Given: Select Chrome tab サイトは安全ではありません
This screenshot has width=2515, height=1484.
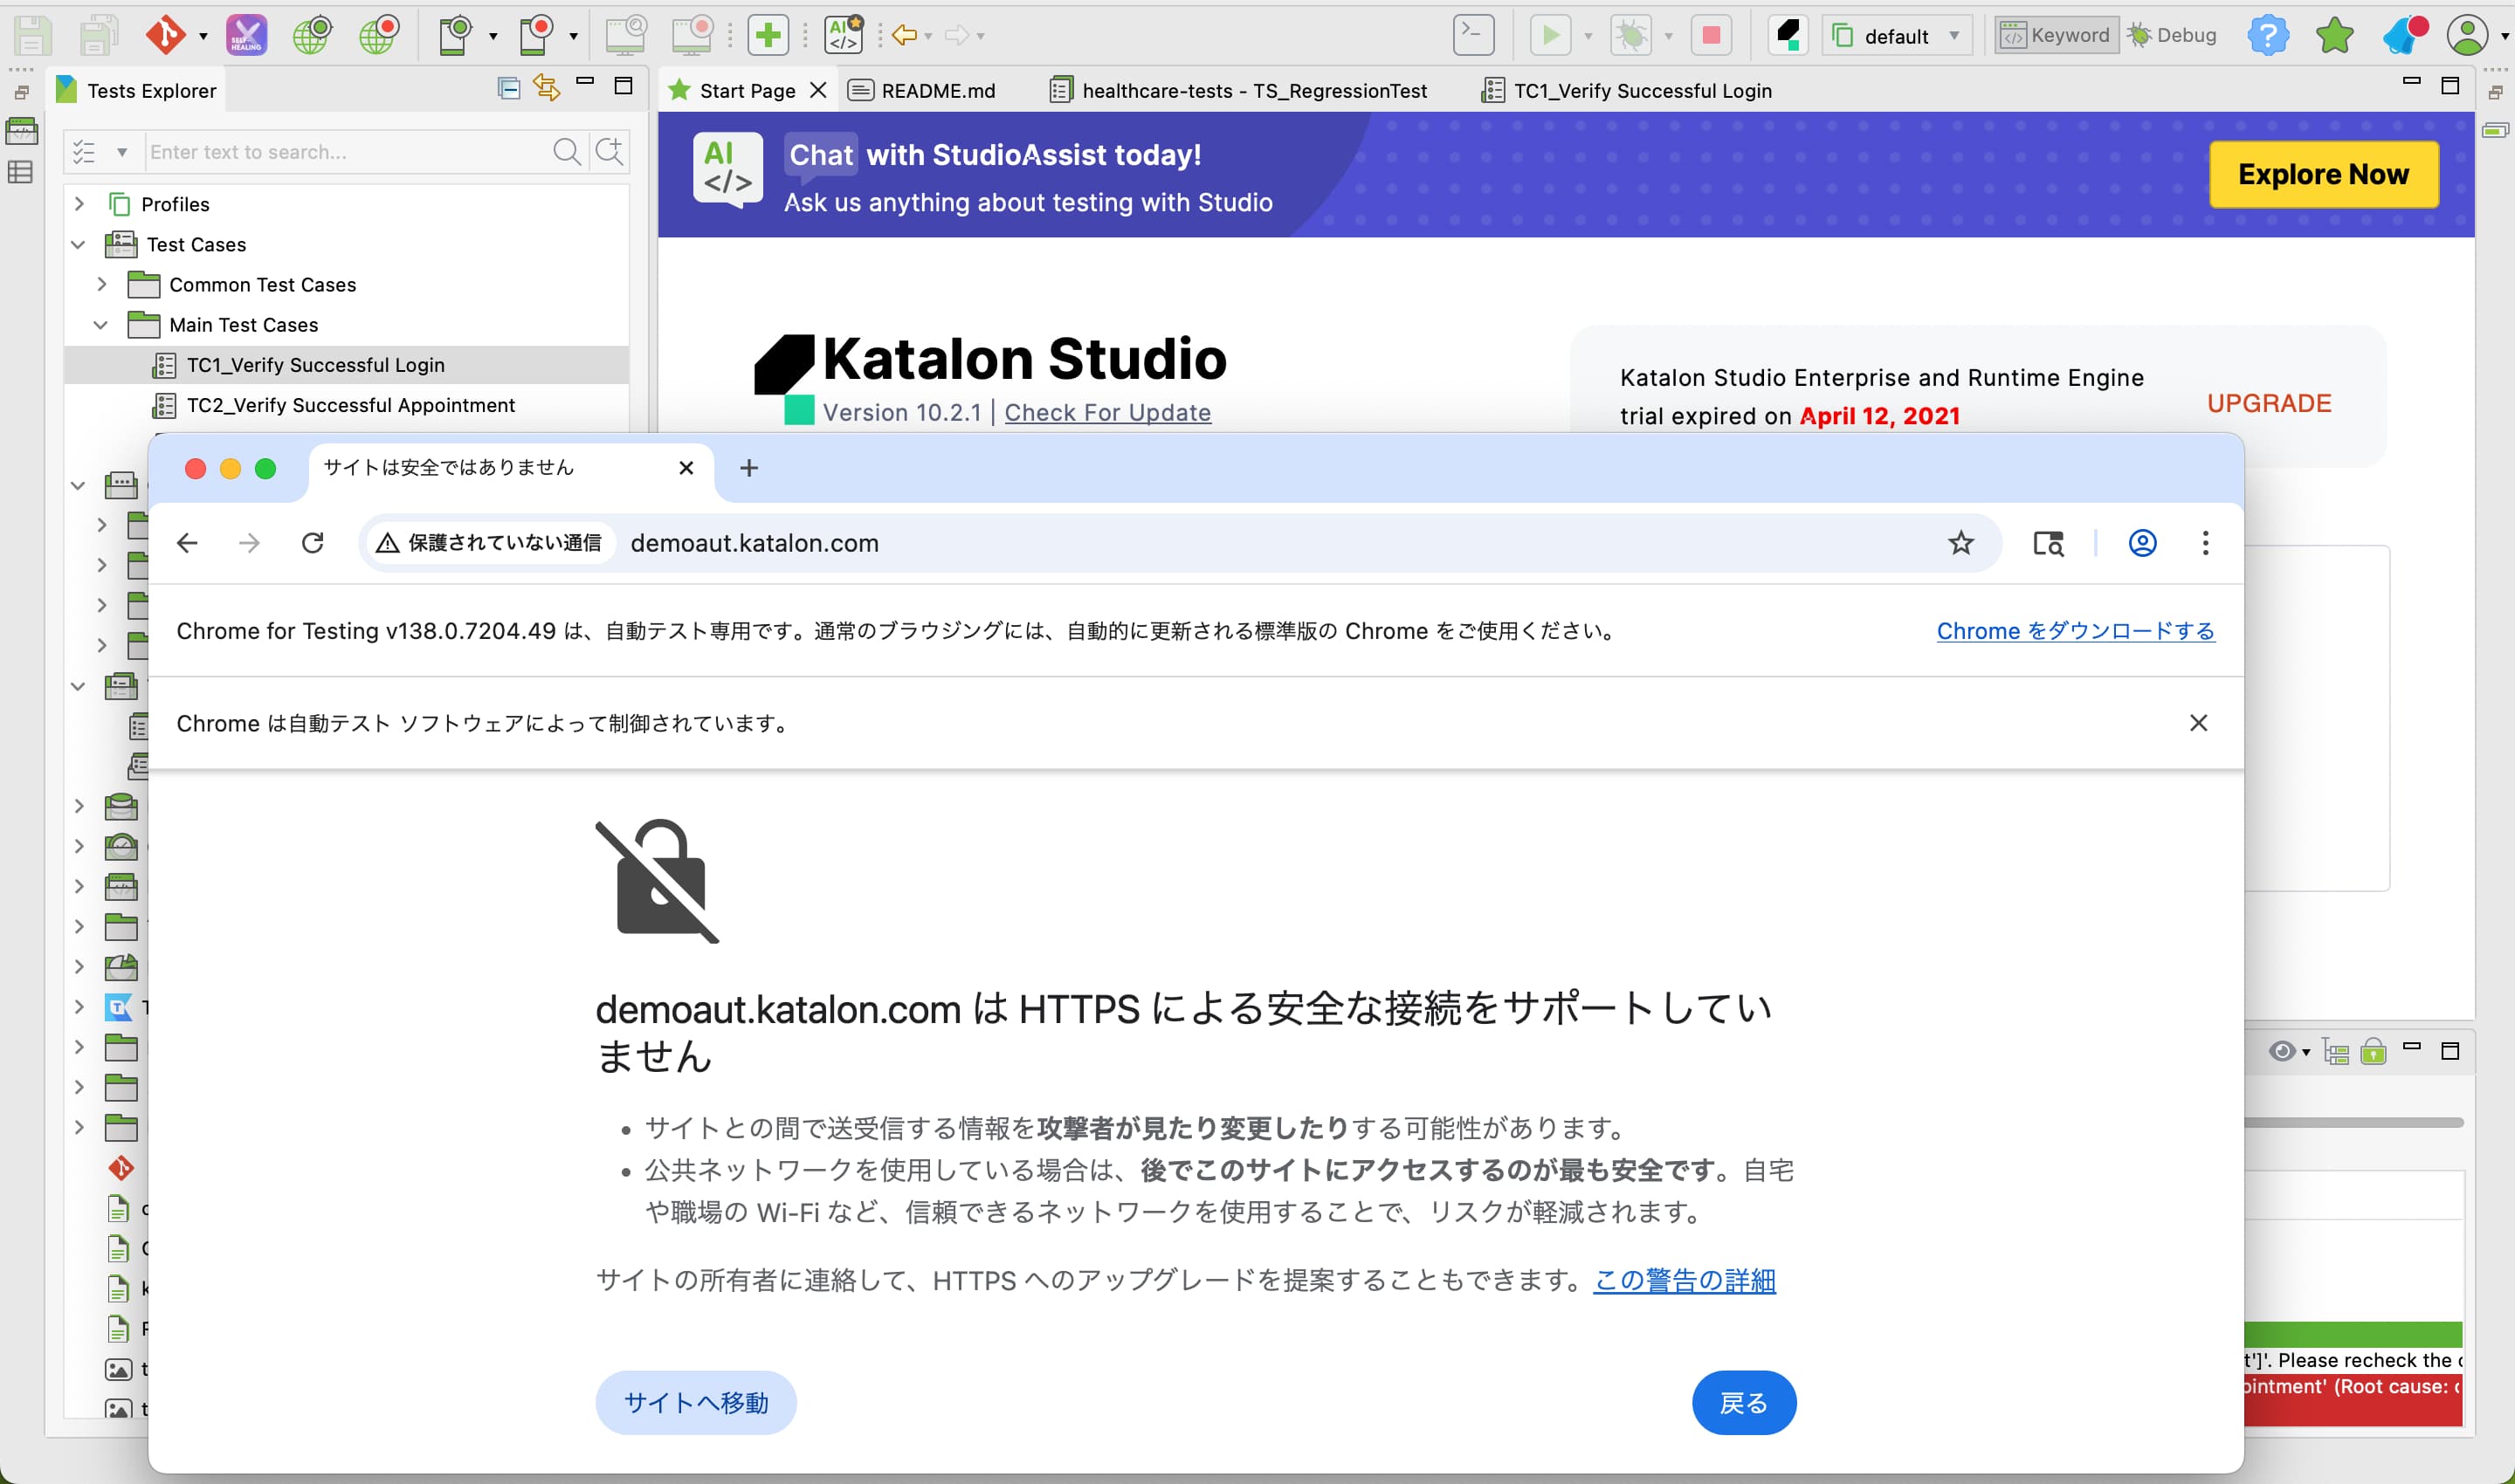Looking at the screenshot, I should (510, 468).
